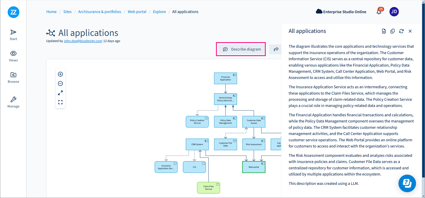
Task: Zoom out of the diagram
Action: [x=60, y=84]
